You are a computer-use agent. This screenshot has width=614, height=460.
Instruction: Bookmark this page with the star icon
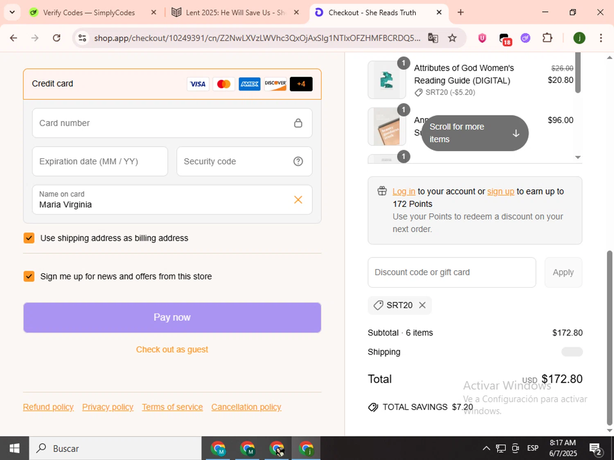pos(452,38)
